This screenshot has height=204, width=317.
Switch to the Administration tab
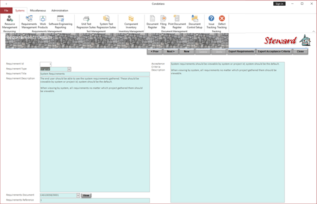(x=60, y=11)
